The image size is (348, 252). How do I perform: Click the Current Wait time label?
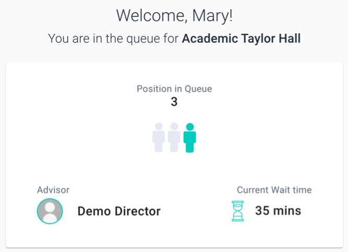pos(274,190)
